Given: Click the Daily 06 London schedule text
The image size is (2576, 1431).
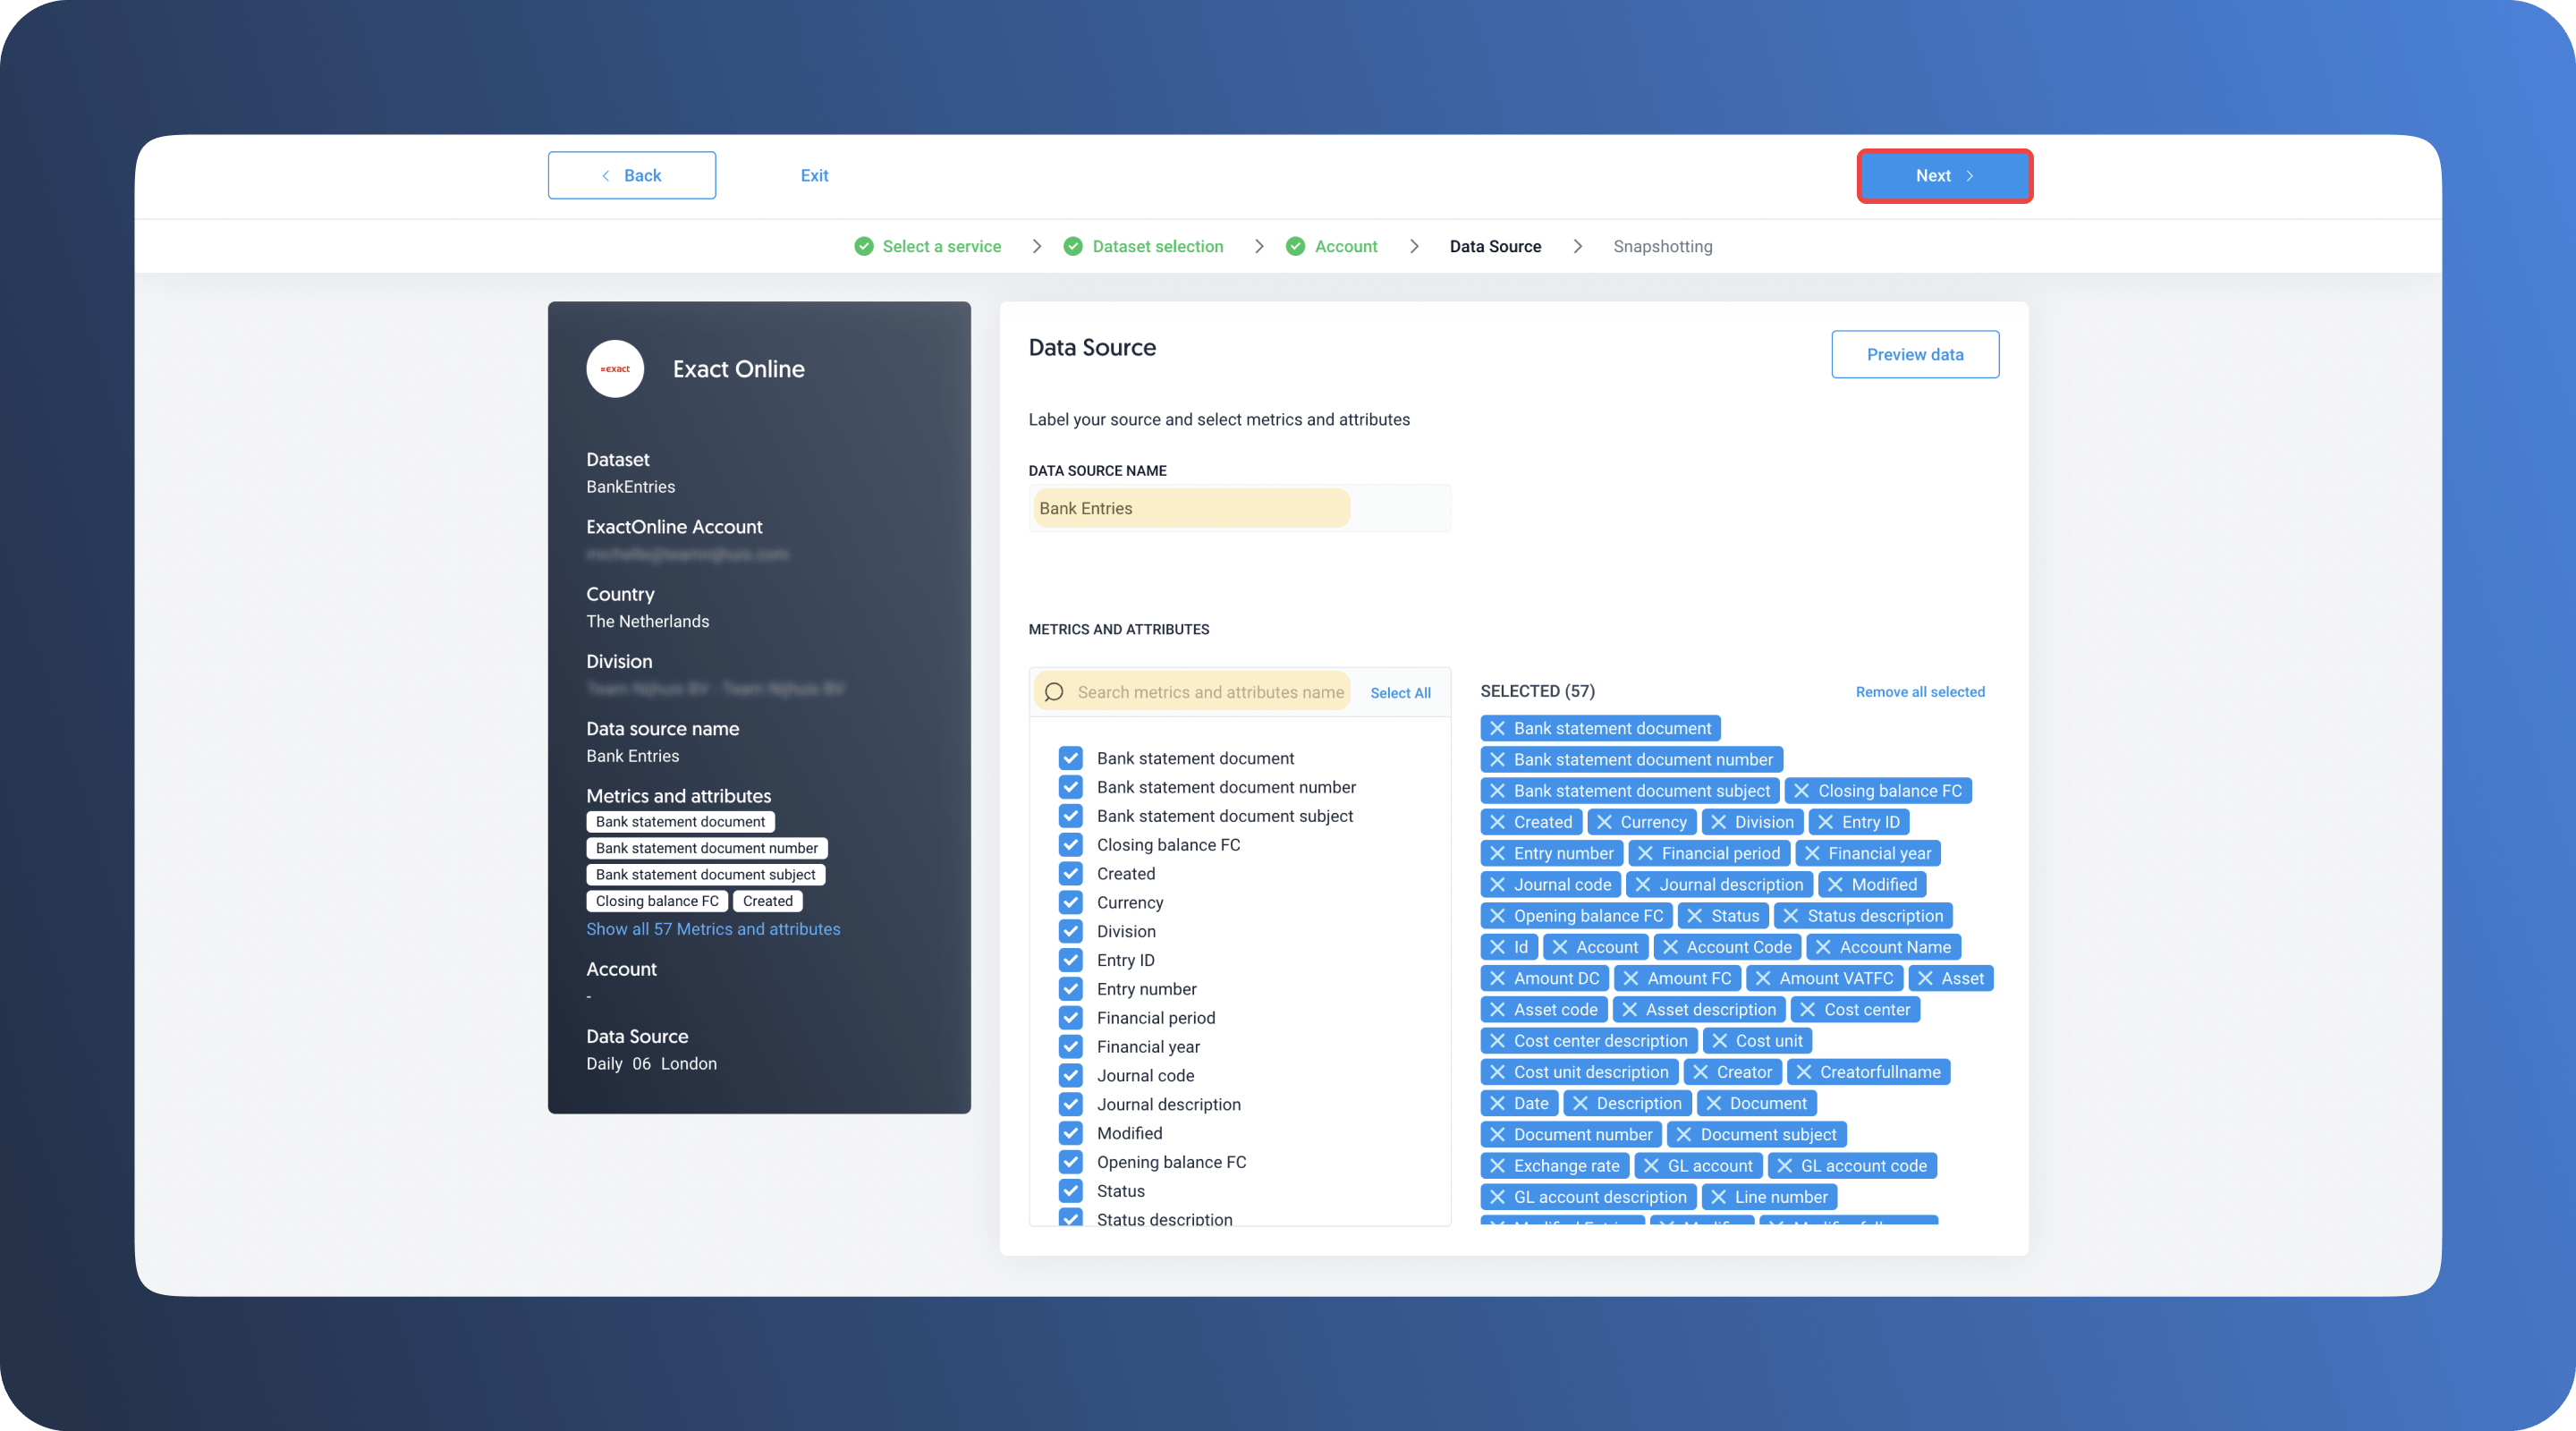Looking at the screenshot, I should [651, 1063].
